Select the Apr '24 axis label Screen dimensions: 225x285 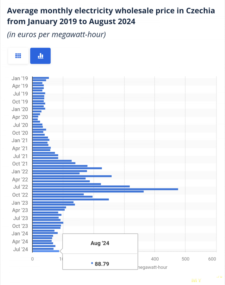pos(20,242)
